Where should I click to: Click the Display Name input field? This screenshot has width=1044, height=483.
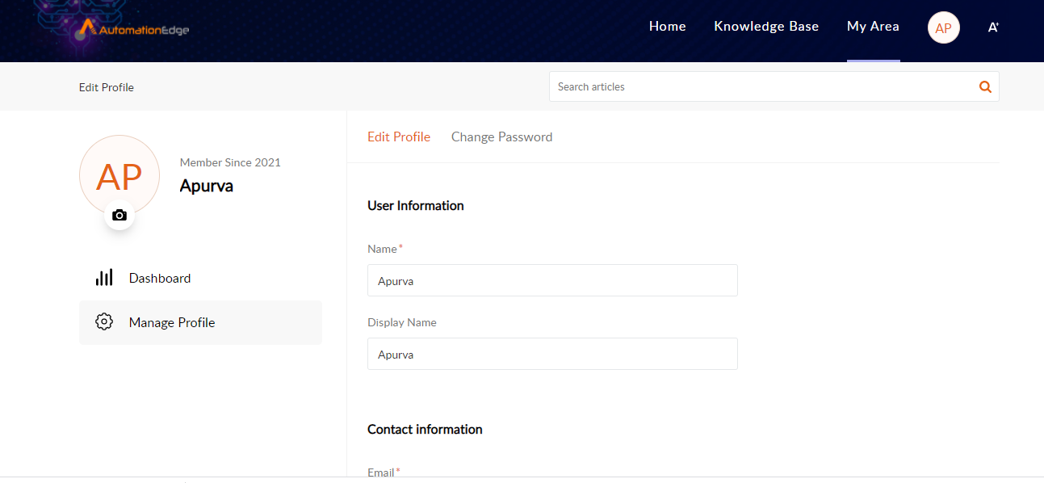click(552, 354)
